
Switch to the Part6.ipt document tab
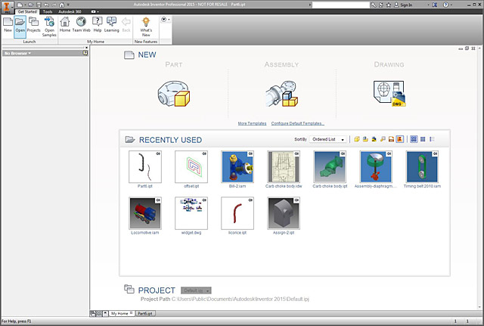coord(145,313)
